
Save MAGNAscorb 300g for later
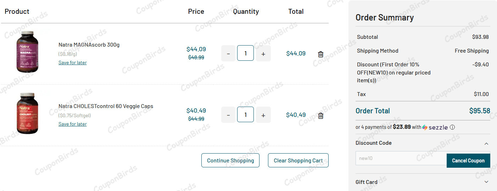pyautogui.click(x=72, y=62)
